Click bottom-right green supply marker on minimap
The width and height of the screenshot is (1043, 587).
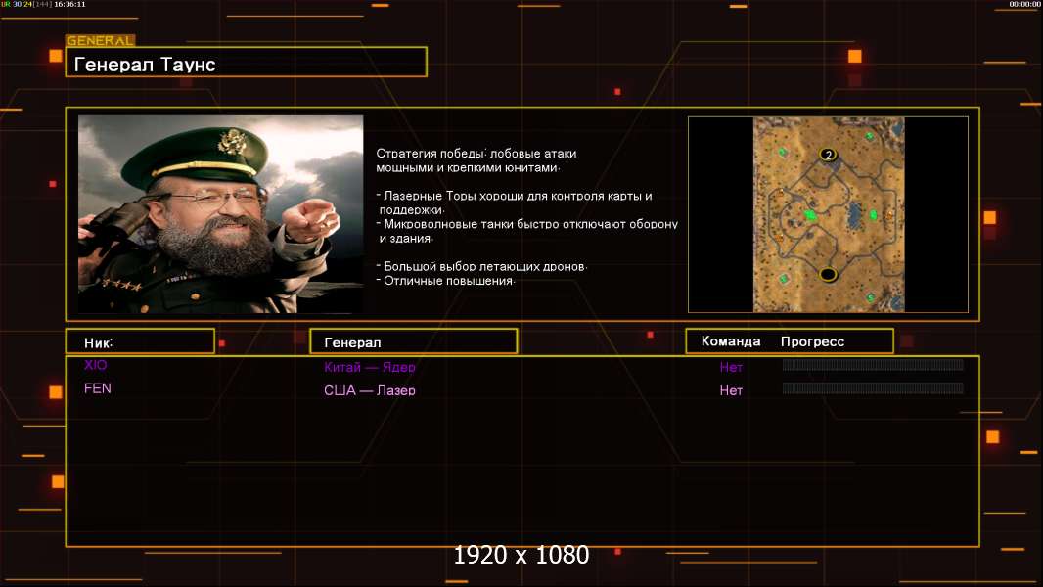pos(870,297)
